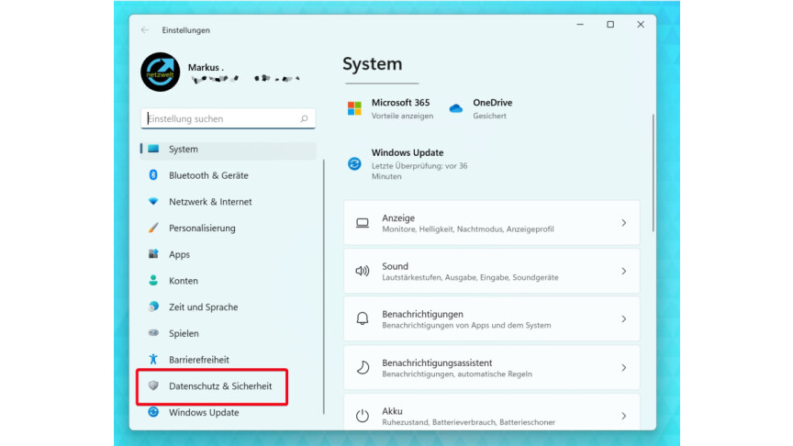Click the Personalisierung paintbrush icon
This screenshot has height=446, width=793.
tap(153, 228)
